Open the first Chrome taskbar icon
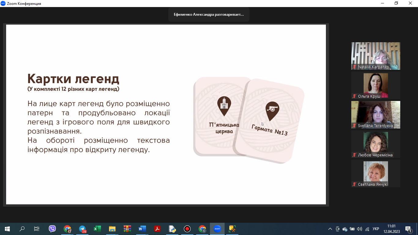The height and width of the screenshot is (235, 418). (67, 229)
